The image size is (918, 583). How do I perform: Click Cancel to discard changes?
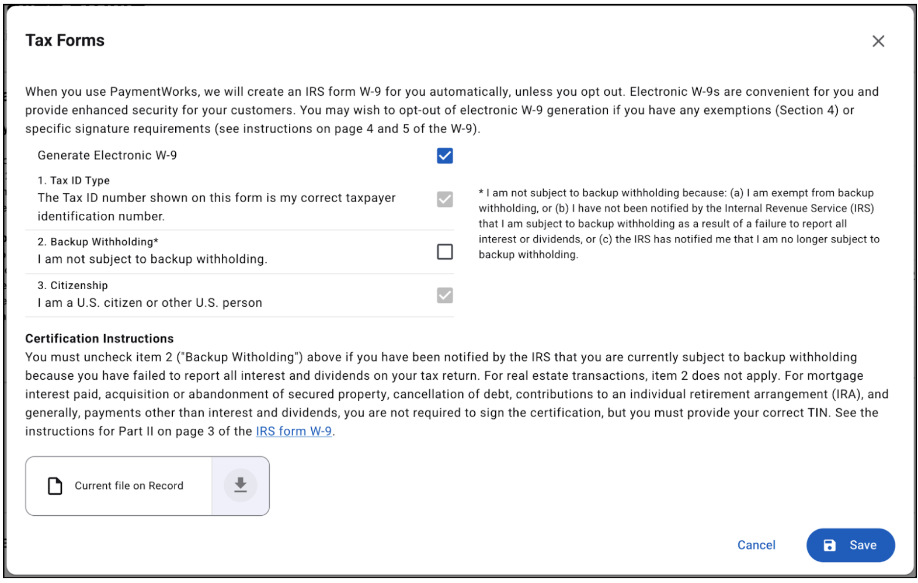[756, 544]
